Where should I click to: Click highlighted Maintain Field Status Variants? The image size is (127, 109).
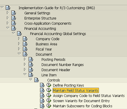click(x=76, y=90)
